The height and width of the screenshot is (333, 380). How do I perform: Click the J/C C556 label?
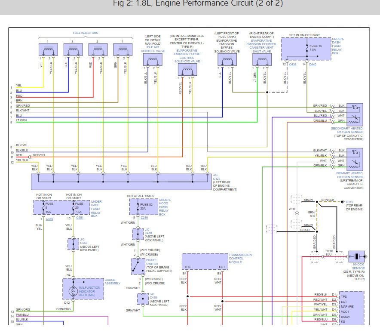point(84,241)
